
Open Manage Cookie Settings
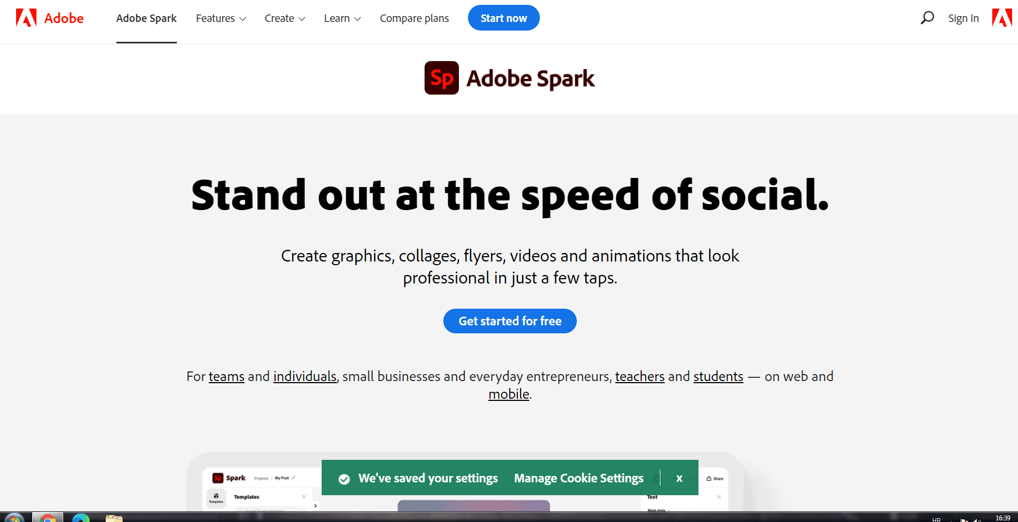(x=578, y=478)
